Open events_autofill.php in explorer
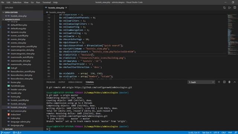 [19, 36]
